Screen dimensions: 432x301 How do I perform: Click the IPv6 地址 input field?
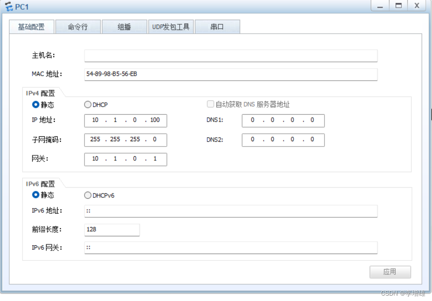pos(231,211)
